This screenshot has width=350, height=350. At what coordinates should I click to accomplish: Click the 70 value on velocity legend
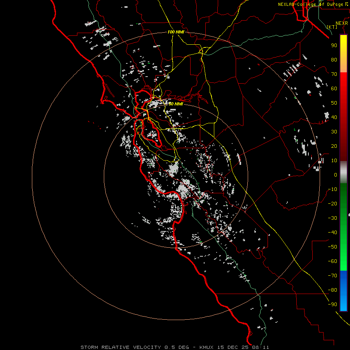tap(334, 74)
